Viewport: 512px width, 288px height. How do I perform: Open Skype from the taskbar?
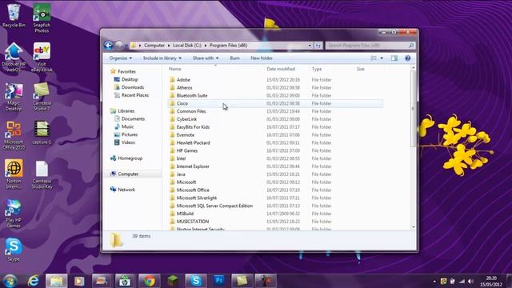196,281
